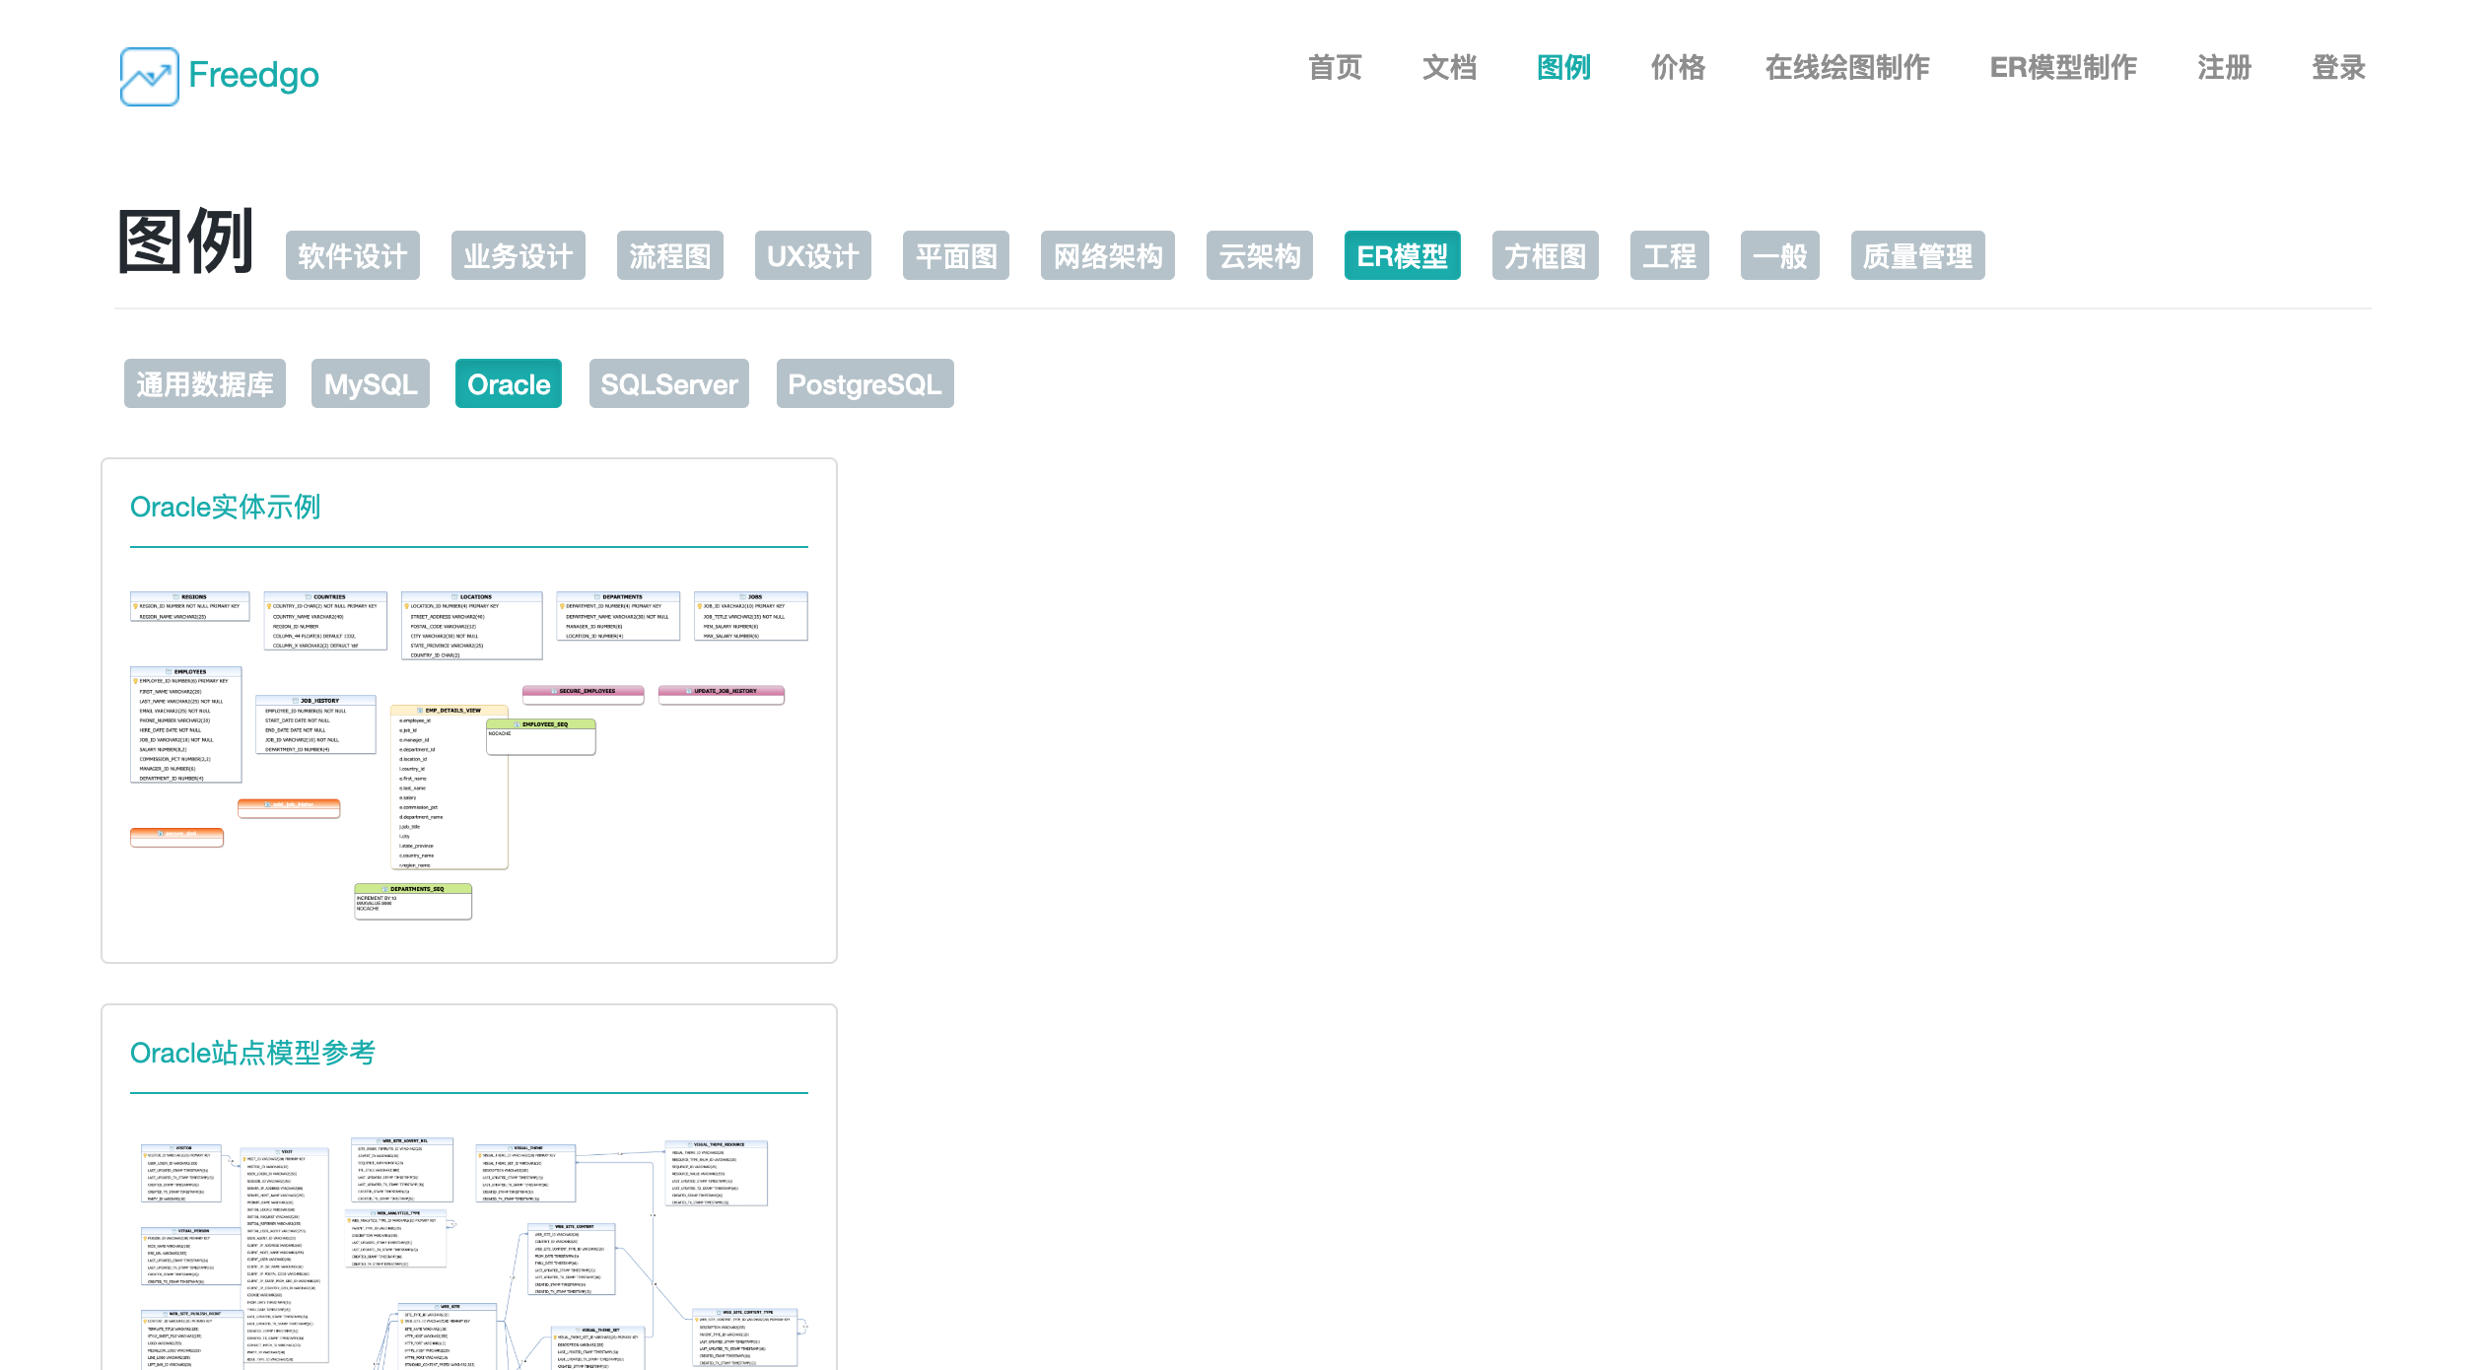Open ER模型制作 in the navigation

(x=2063, y=68)
